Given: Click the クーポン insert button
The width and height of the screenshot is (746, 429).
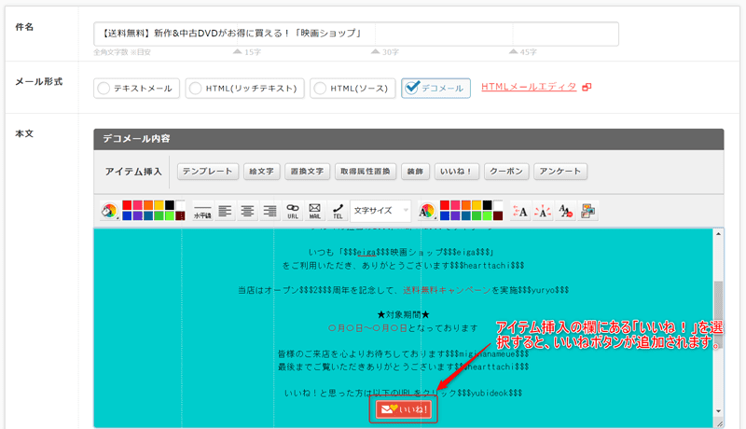Looking at the screenshot, I should click(x=507, y=172).
